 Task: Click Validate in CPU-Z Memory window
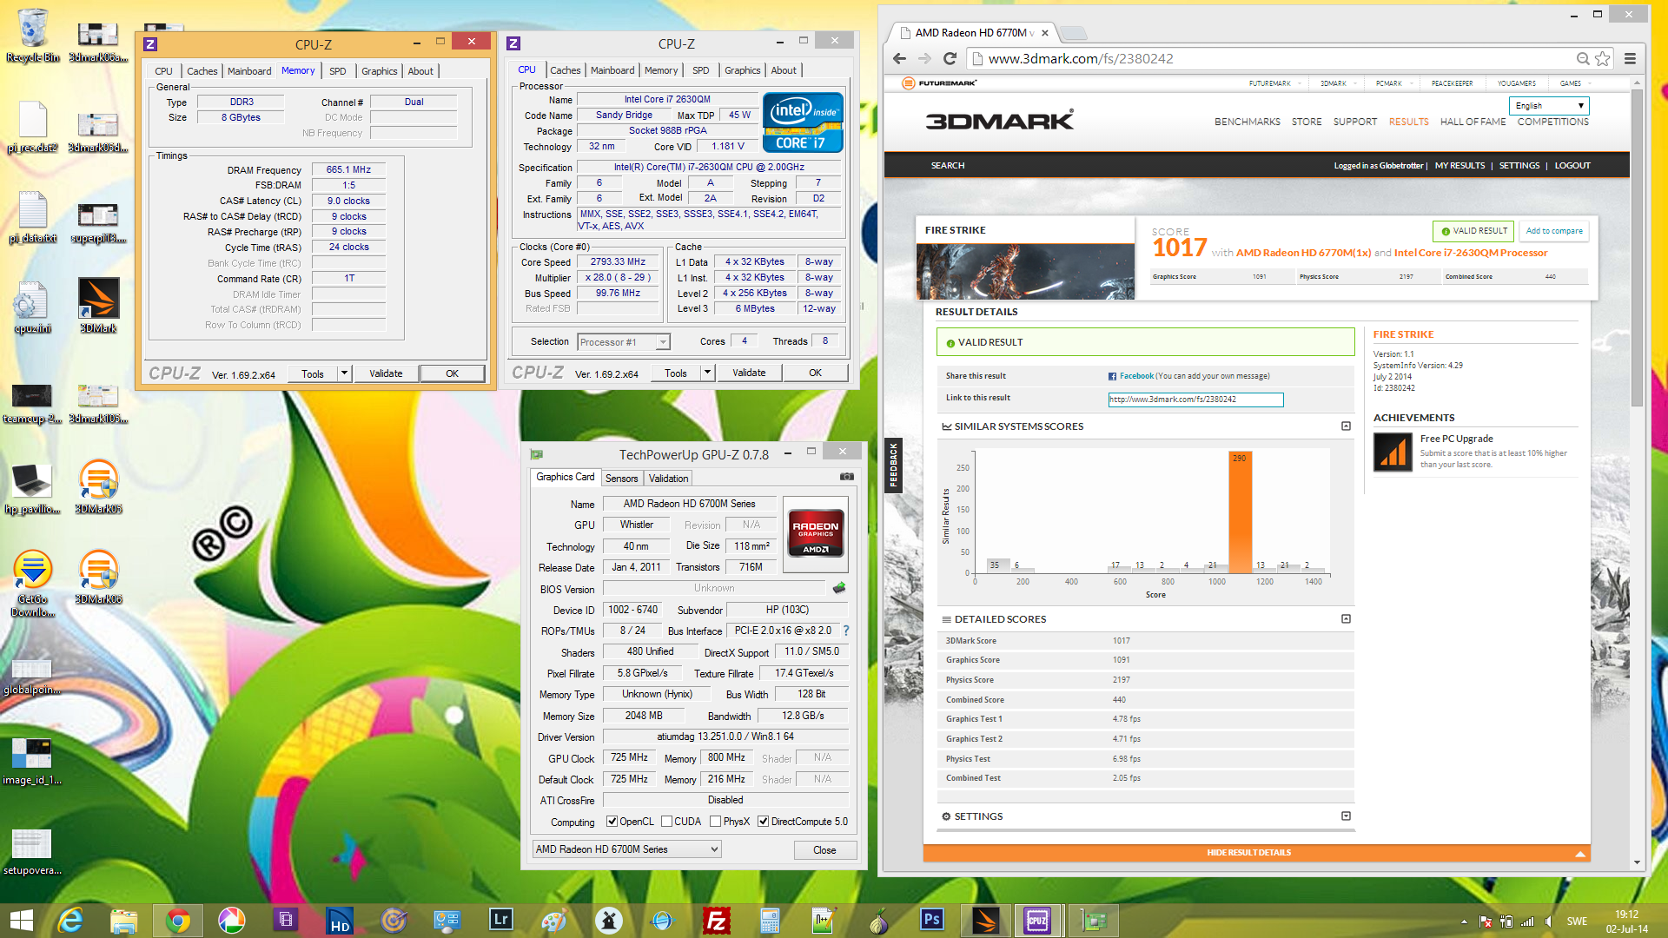386,373
